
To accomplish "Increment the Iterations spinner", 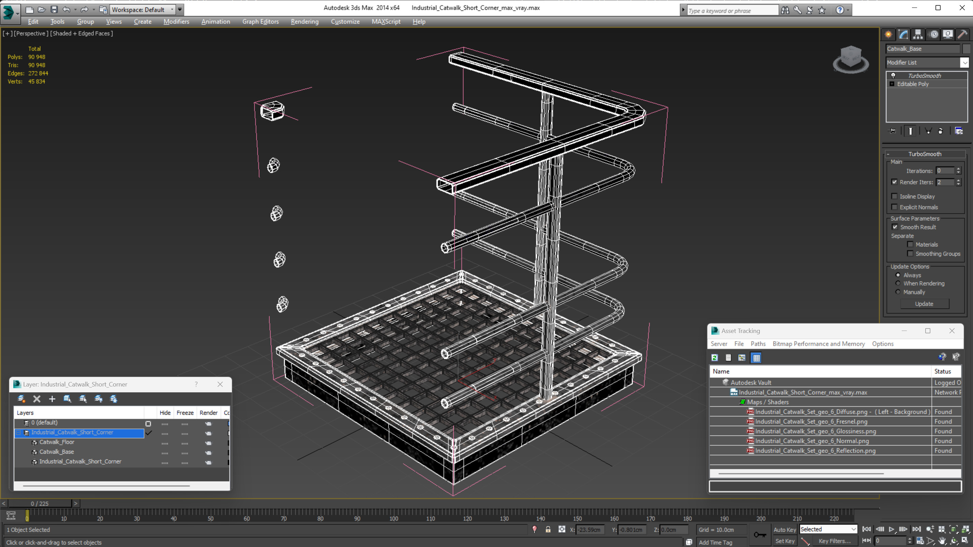I will (x=958, y=169).
